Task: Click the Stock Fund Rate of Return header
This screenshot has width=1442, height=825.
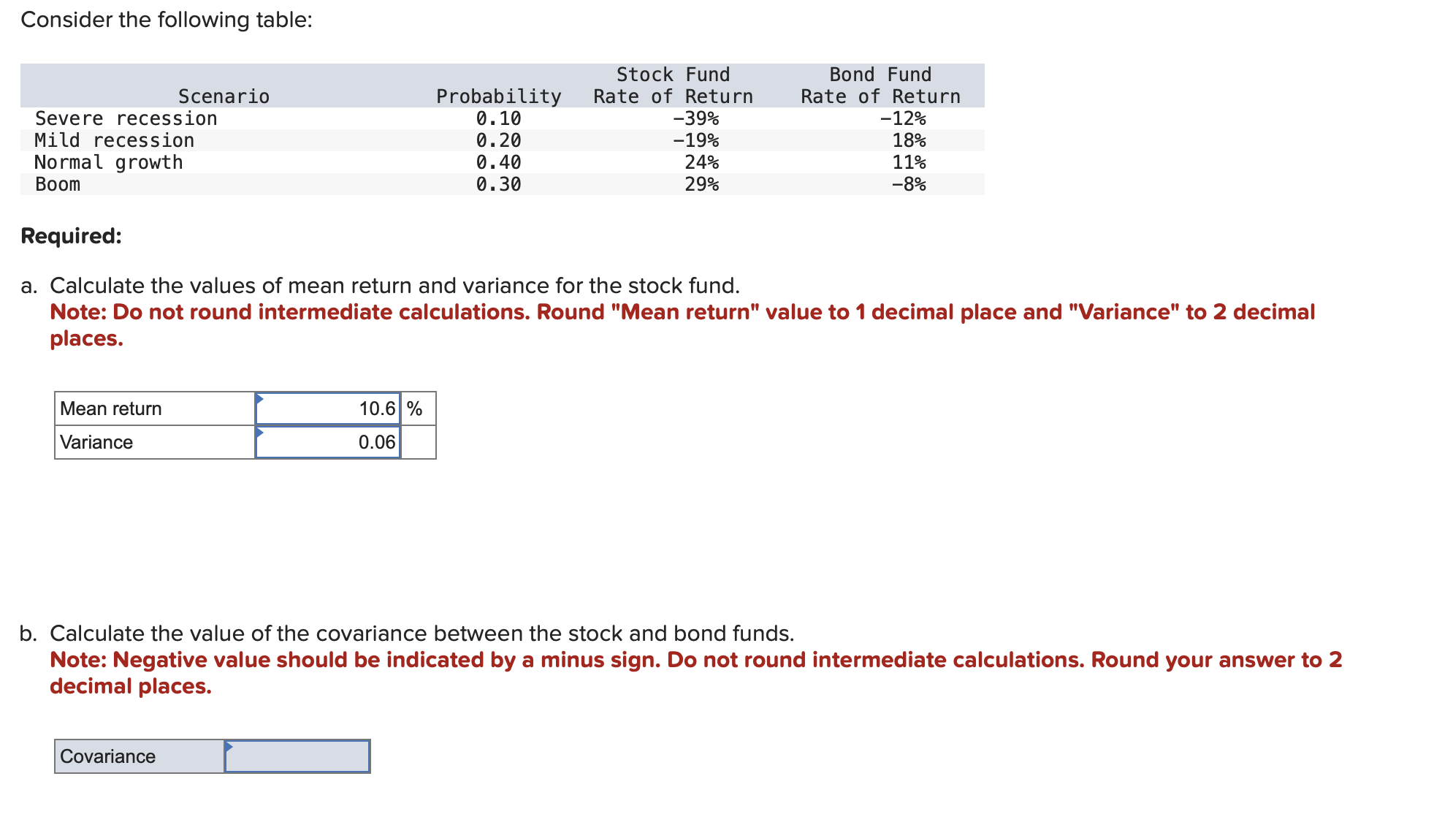Action: (x=671, y=85)
